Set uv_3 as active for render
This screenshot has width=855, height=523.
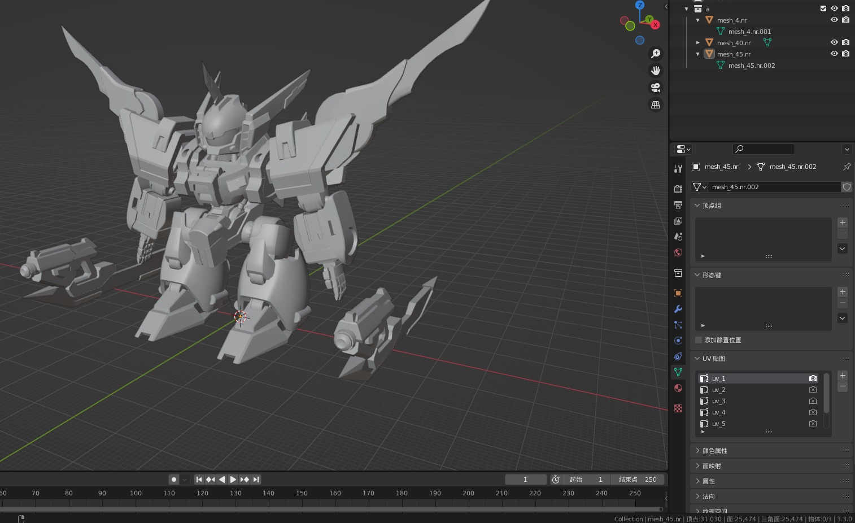point(813,401)
